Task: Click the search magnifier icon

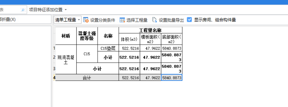Action: [x=23, y=10]
